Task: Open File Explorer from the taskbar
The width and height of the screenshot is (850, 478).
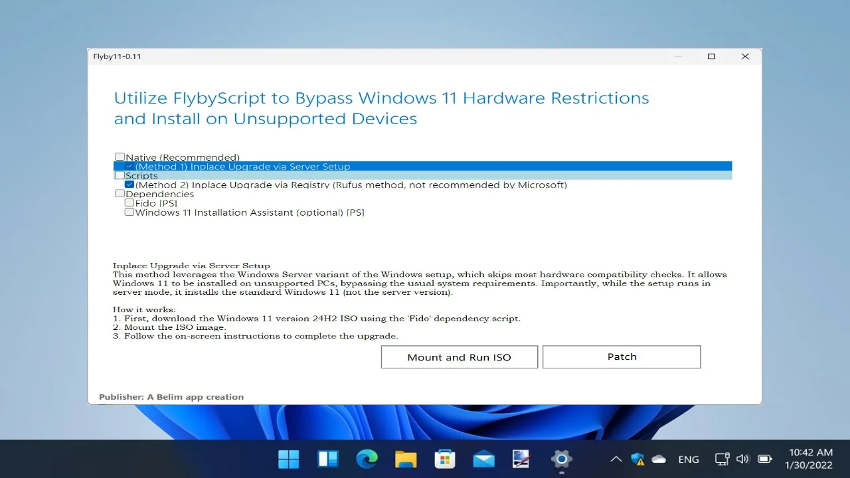Action: pyautogui.click(x=406, y=459)
